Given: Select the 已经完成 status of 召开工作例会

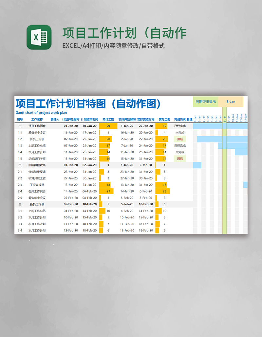Looking at the screenshot, I should tap(181, 126).
